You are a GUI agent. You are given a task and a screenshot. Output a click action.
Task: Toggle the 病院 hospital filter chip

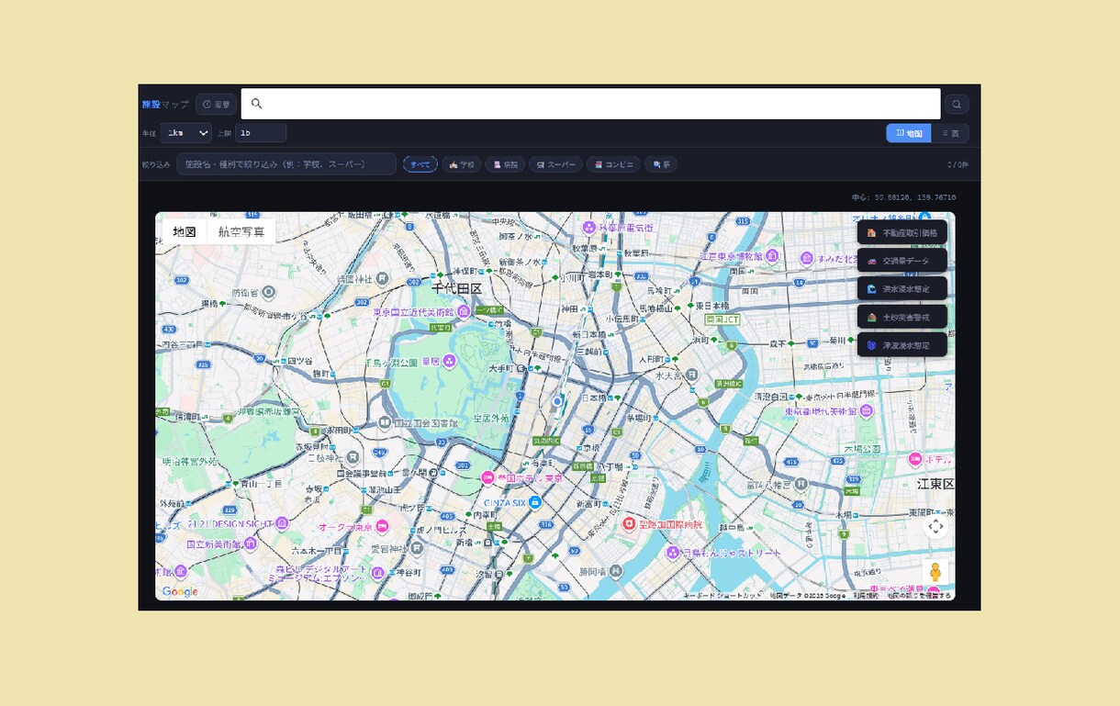point(506,164)
